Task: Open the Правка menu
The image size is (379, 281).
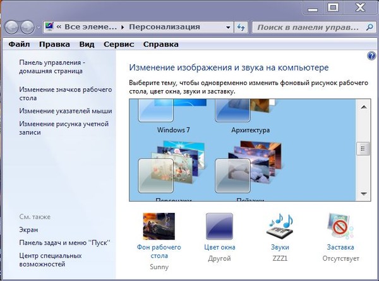Action: (54, 44)
